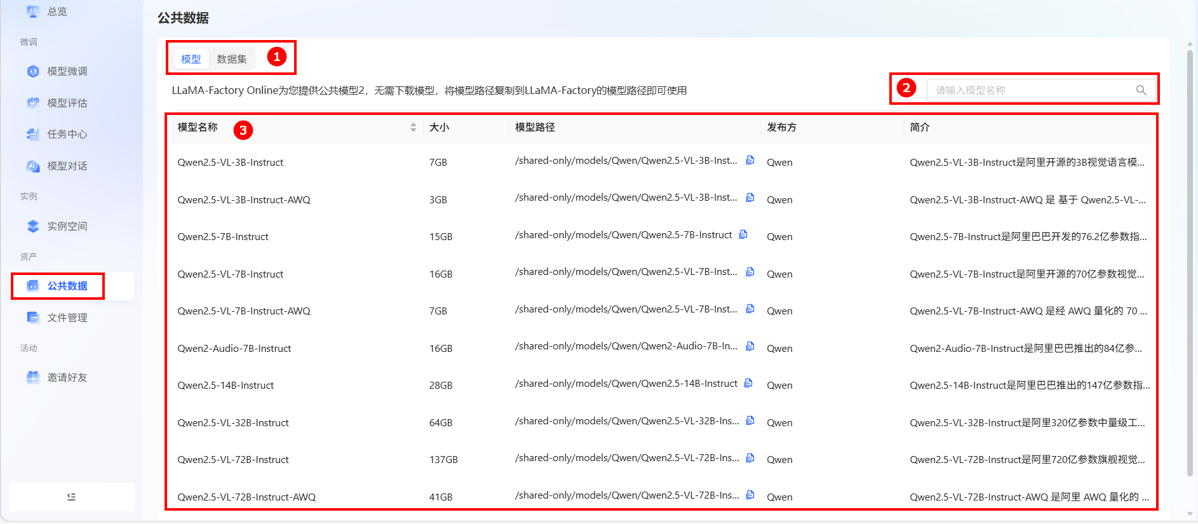
Task: Sort table by model name column
Action: (x=413, y=128)
